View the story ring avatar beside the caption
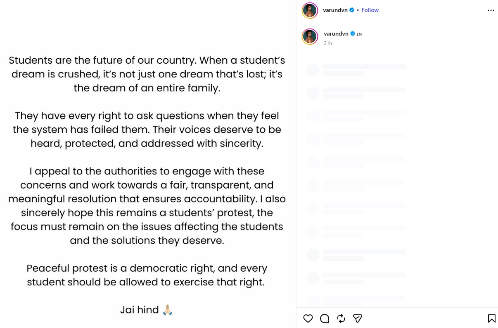Viewport: 498px width, 328px height. pos(310,36)
